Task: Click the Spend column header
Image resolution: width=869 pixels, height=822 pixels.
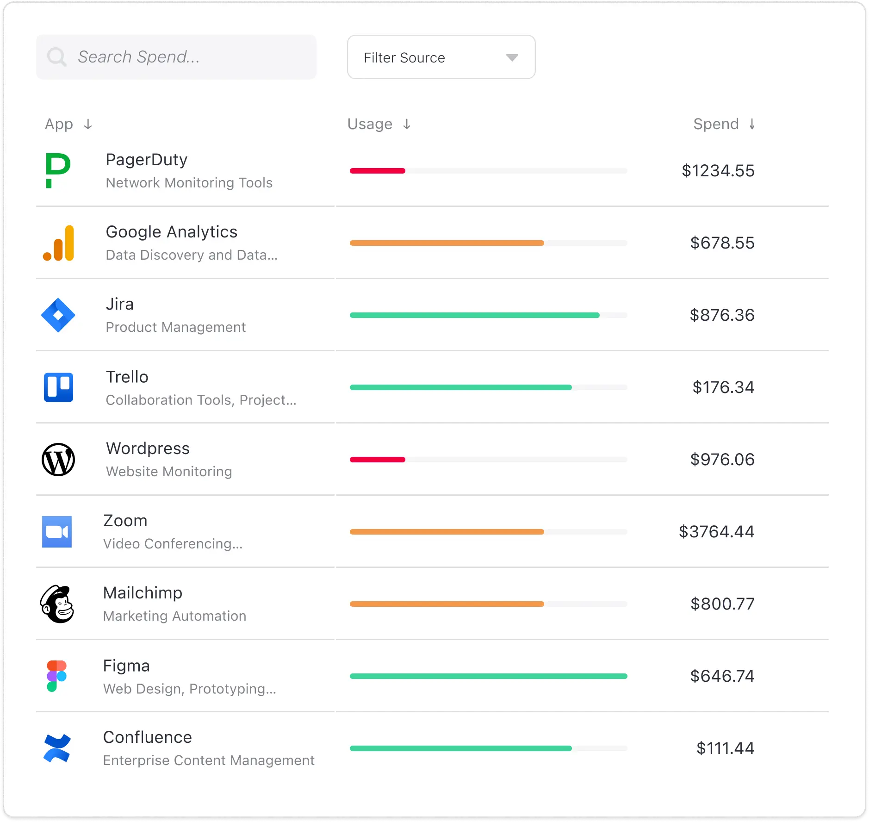Action: 716,124
